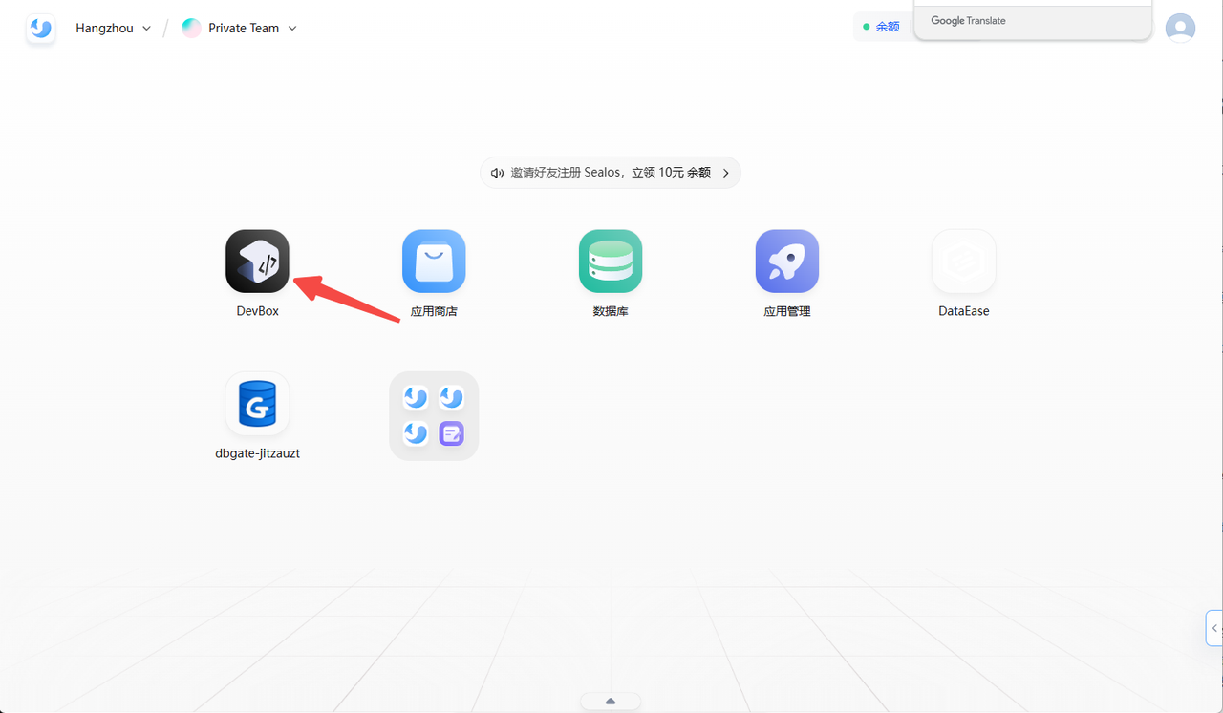Open the 邀请好友注册 Sealos invitation banner

click(x=611, y=173)
